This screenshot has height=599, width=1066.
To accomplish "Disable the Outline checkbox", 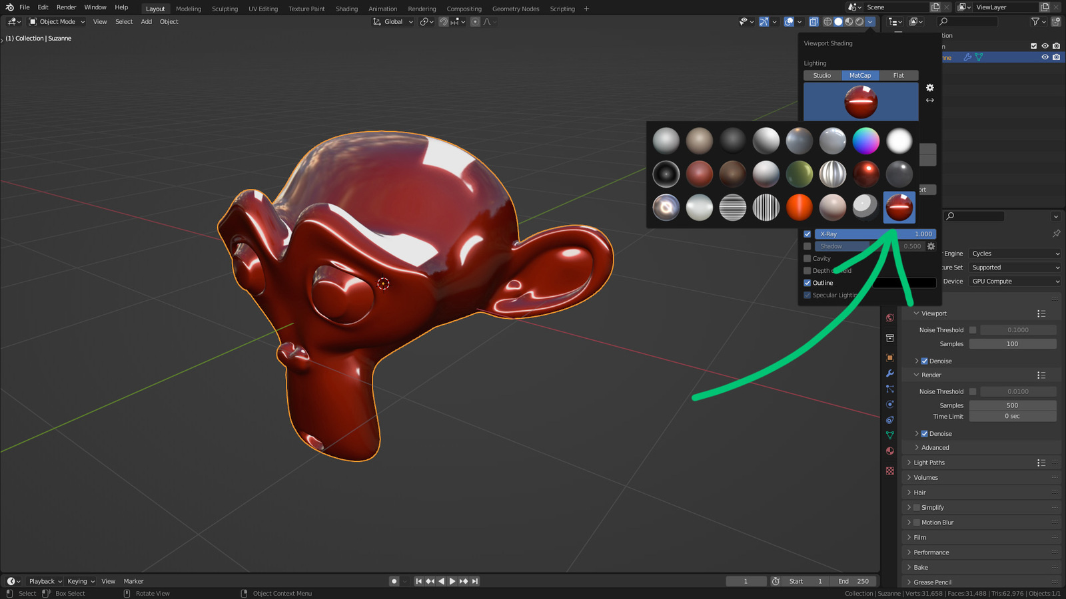I will click(x=807, y=283).
